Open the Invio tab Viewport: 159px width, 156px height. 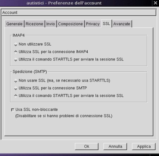point(51,24)
